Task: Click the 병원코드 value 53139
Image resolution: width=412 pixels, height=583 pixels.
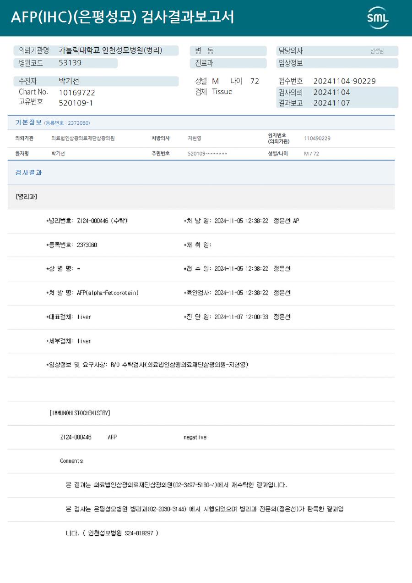Action: point(70,63)
